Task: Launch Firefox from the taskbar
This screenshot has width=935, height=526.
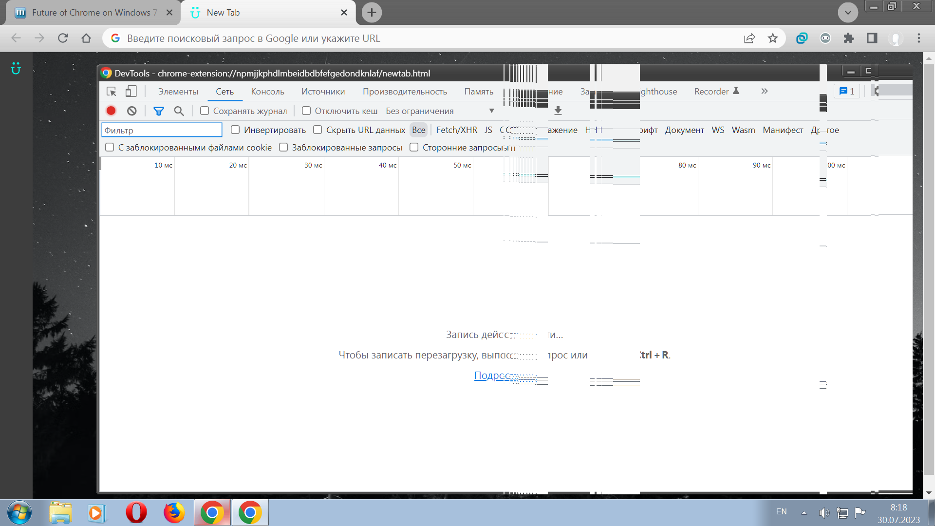Action: (174, 512)
